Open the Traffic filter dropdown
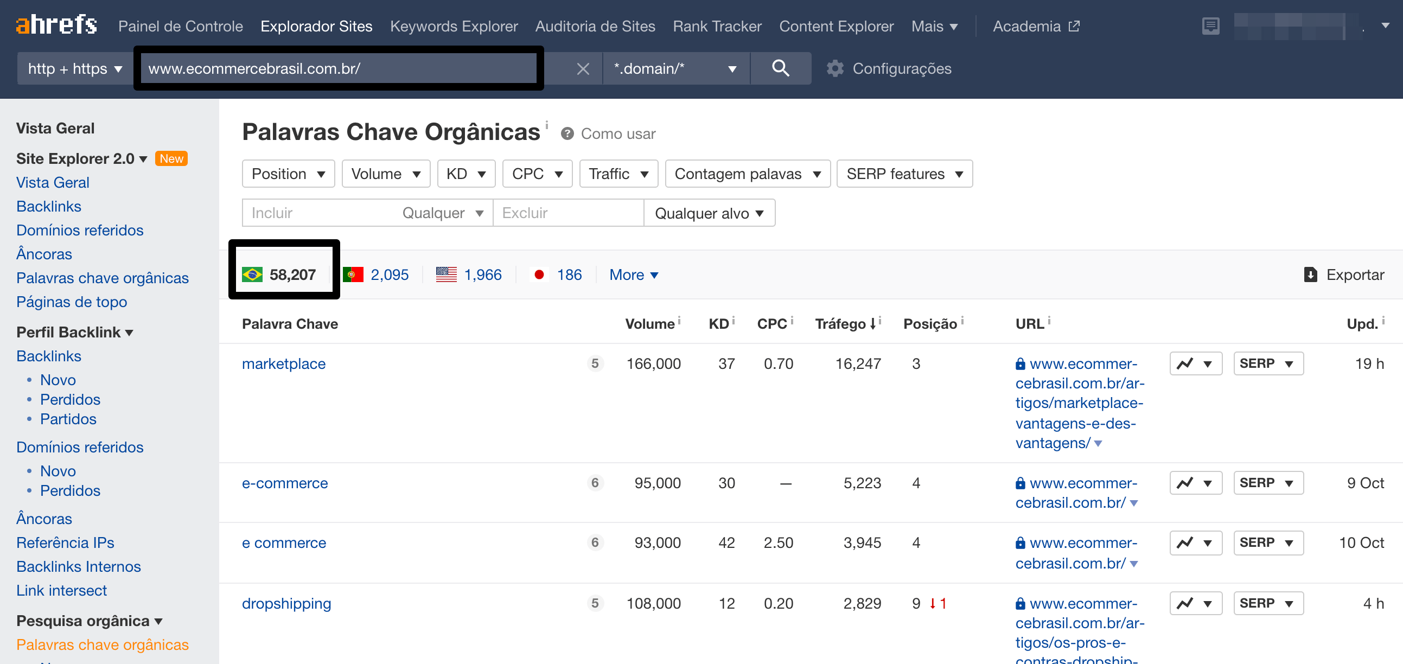 pyautogui.click(x=618, y=174)
